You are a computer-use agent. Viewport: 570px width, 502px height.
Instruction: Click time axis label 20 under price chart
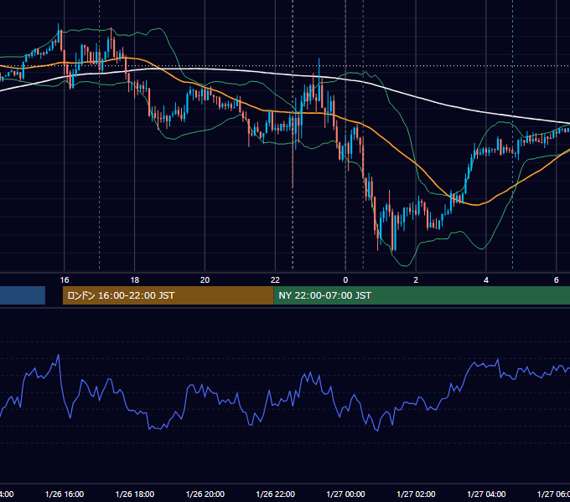[x=205, y=279]
